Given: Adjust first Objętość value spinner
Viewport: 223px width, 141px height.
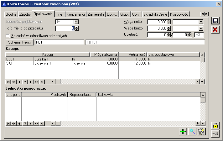Looking at the screenshot, I should [169, 35].
